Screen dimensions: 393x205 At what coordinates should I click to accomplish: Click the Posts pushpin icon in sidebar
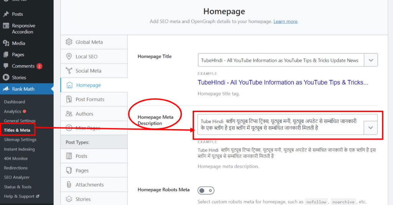[6, 14]
